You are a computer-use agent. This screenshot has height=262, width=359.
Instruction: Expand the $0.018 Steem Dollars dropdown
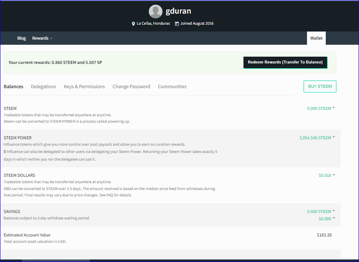pyautogui.click(x=327, y=175)
